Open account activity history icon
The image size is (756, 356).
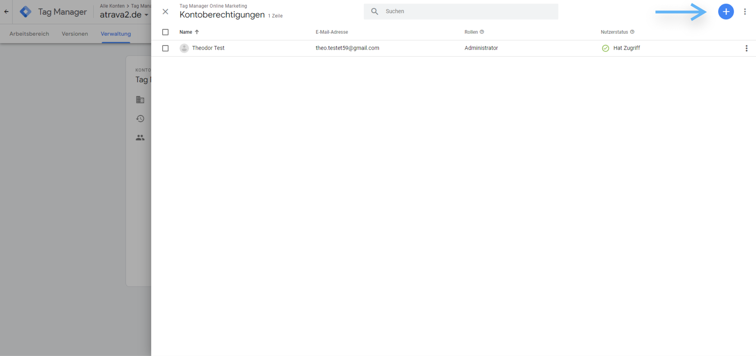(140, 119)
